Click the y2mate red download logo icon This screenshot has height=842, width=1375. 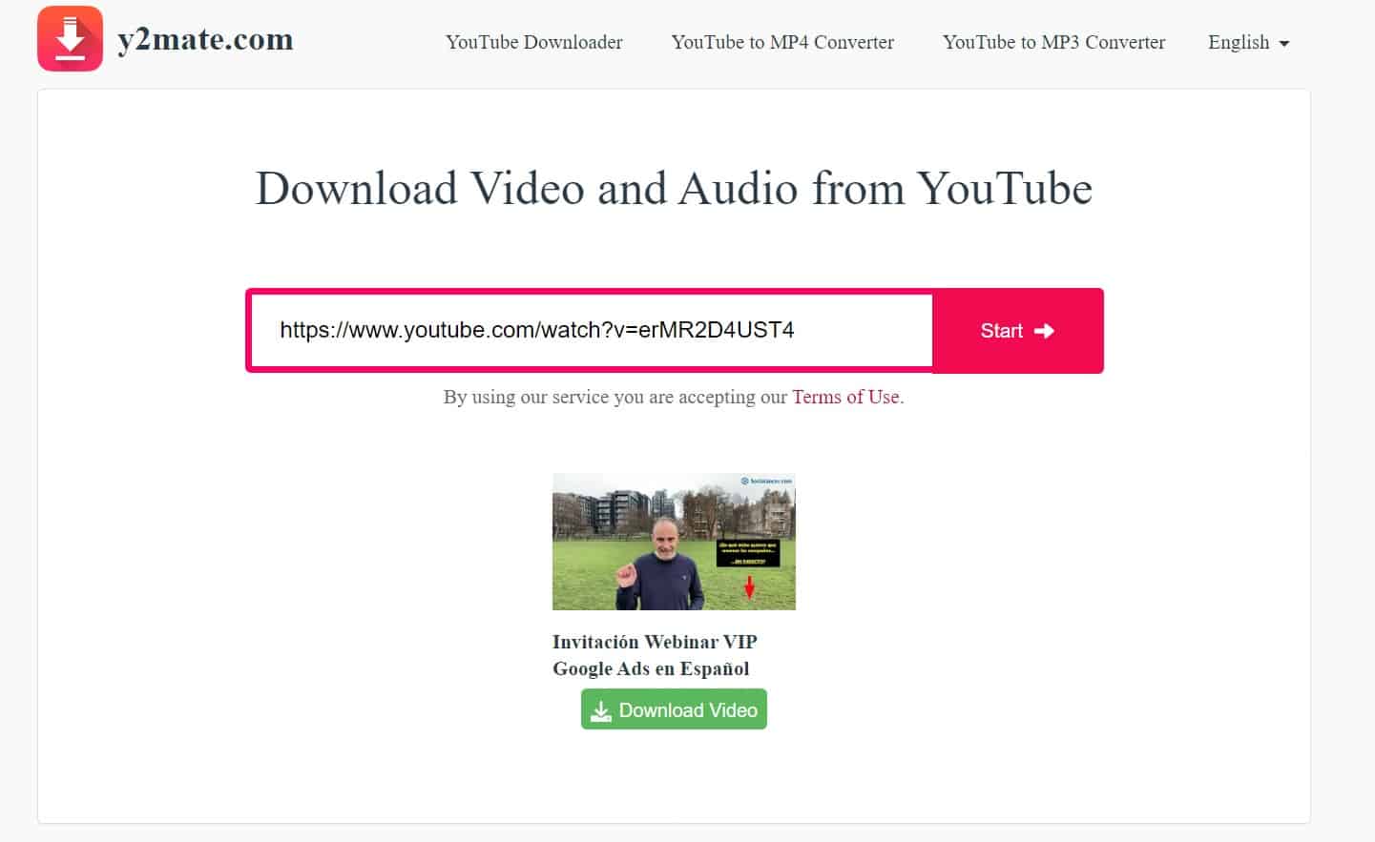point(70,39)
